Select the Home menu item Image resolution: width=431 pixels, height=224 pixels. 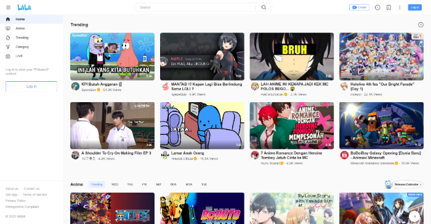pyautogui.click(x=31, y=19)
